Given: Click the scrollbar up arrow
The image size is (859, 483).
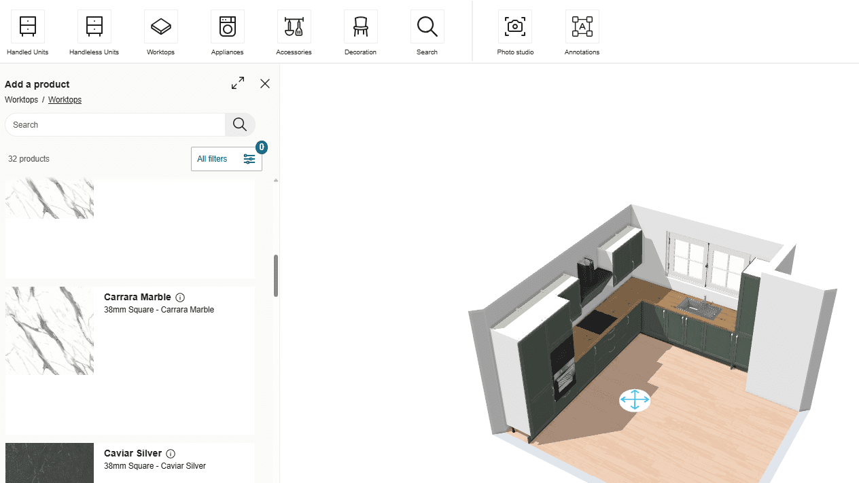Looking at the screenshot, I should tap(276, 181).
